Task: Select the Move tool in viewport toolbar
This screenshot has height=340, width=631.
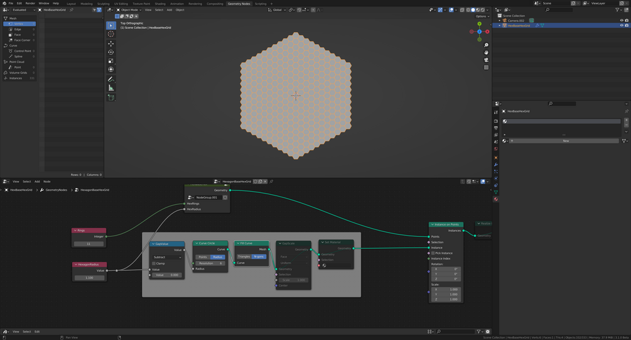Action: tap(111, 43)
